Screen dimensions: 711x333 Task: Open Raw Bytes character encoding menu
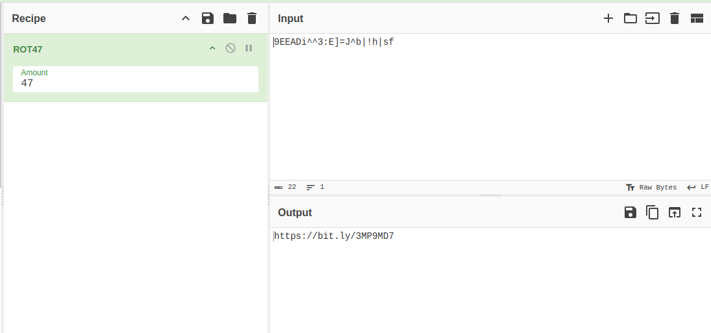[x=651, y=187]
